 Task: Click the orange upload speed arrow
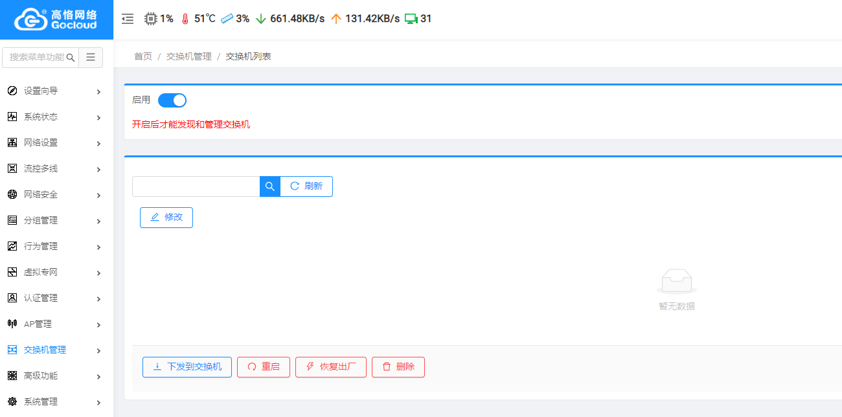click(x=336, y=19)
